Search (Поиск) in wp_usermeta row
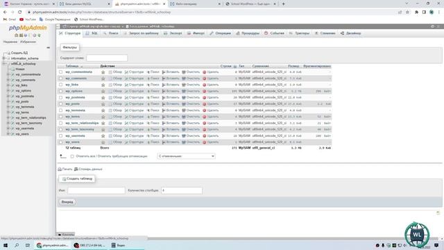This screenshot has height=250, width=444. click(x=153, y=136)
